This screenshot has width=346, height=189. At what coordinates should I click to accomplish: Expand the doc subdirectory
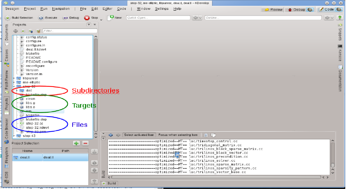tap(17, 90)
